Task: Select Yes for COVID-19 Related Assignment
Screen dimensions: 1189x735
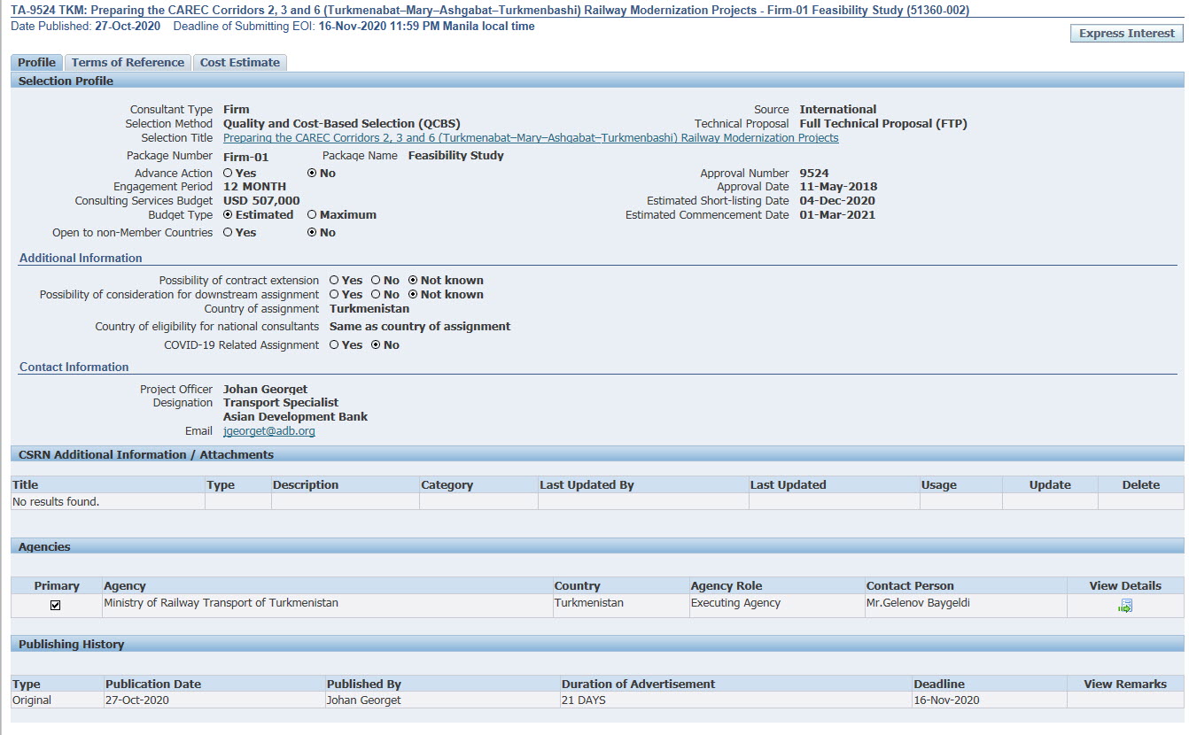Action: click(334, 345)
